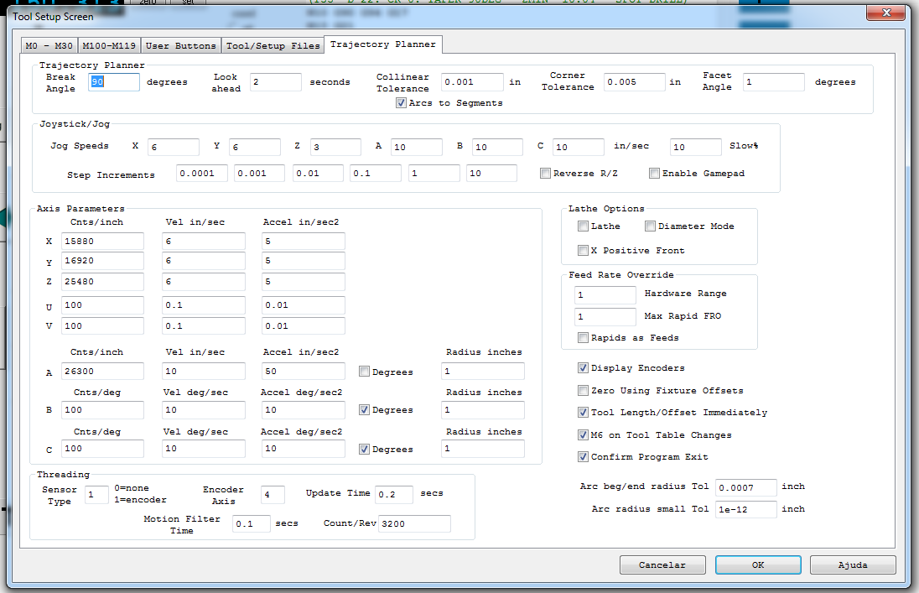Disable the Display Encoders checkbox
This screenshot has width=919, height=593.
pos(583,368)
